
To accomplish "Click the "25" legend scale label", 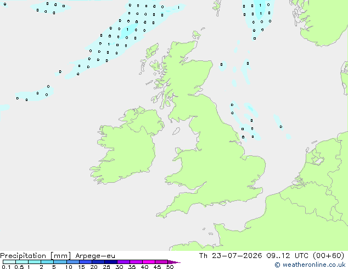I will point(106,267).
